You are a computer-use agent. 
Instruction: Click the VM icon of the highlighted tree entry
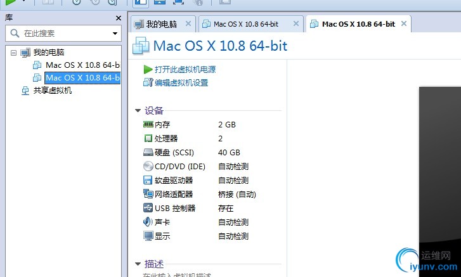pyautogui.click(x=37, y=78)
